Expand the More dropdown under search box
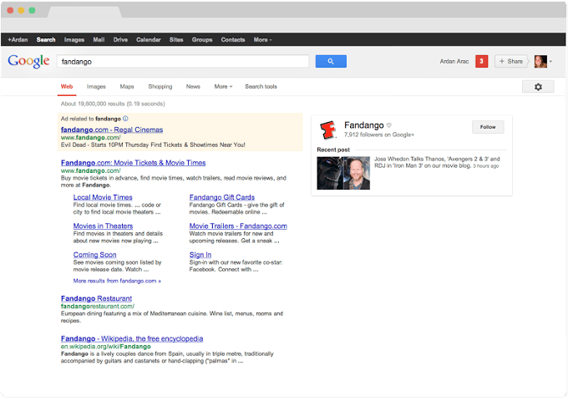This screenshot has height=401, width=568. (x=223, y=87)
